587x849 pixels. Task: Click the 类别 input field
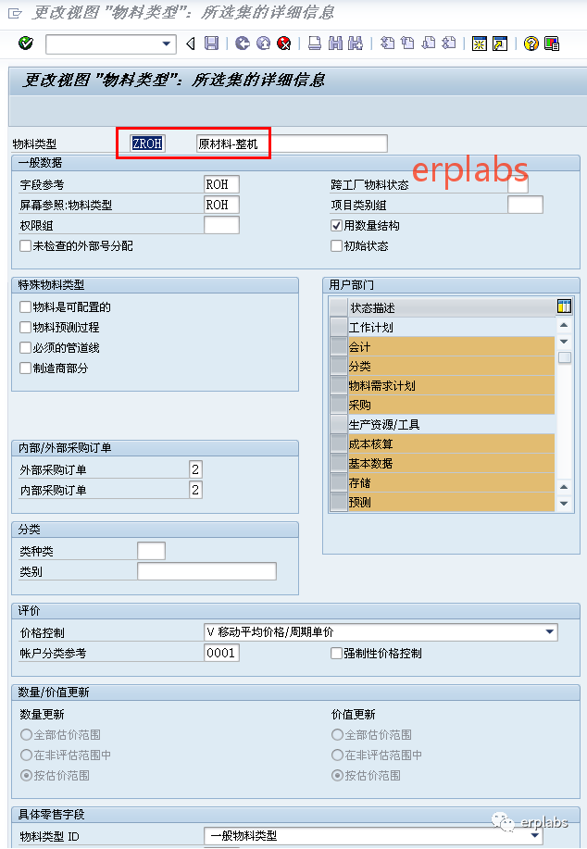tap(206, 571)
